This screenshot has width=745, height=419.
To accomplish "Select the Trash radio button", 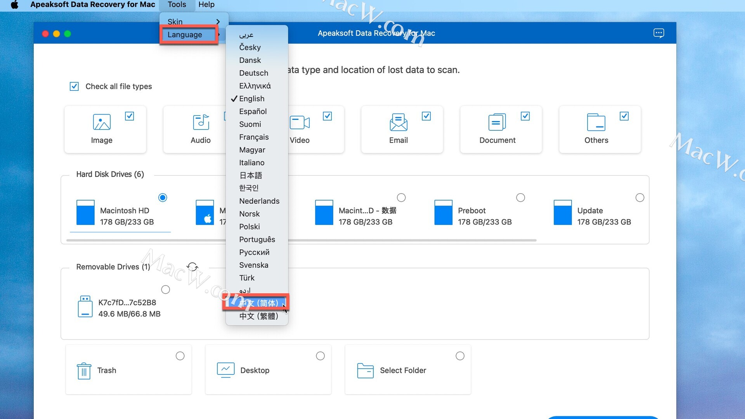I will point(180,356).
